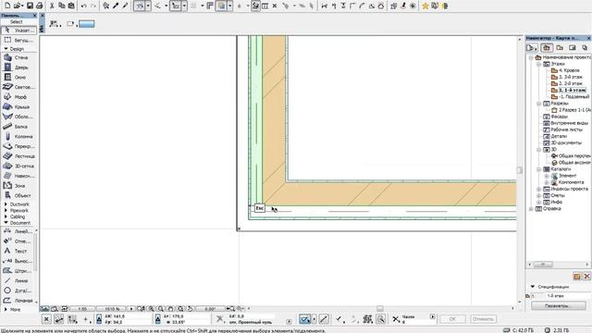Image resolution: width=592 pixels, height=333 pixels.
Task: Switch Navigator to View Map folder icon
Action: point(560,47)
